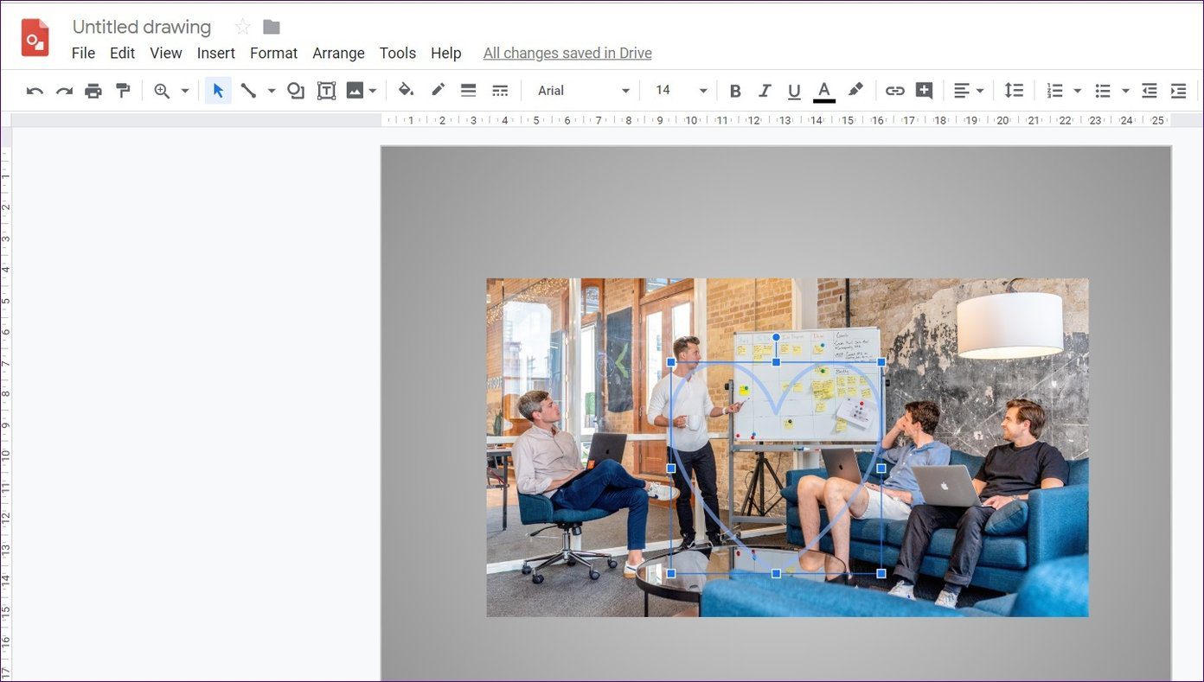Click the Untitled drawing title
Screen dimensions: 1204x682
142,27
